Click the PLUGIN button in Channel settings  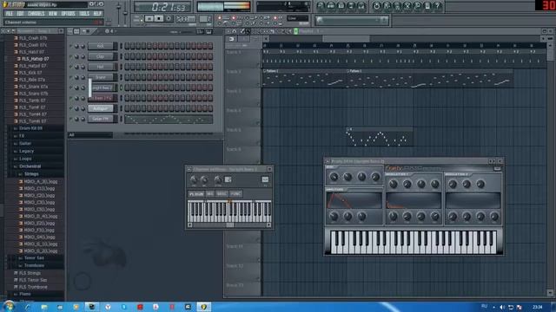click(196, 194)
